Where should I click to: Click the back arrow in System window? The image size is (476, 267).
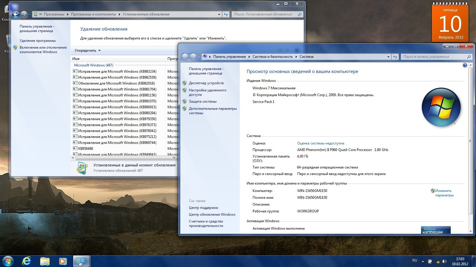tap(185, 57)
